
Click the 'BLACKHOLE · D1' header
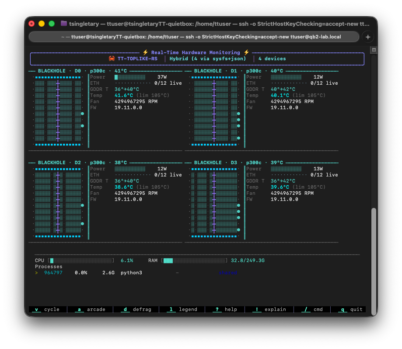215,71
